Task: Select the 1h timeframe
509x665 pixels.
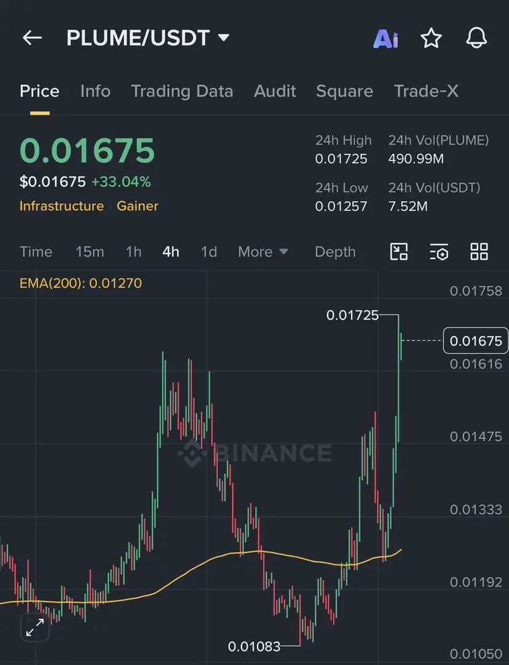Action: (x=133, y=252)
